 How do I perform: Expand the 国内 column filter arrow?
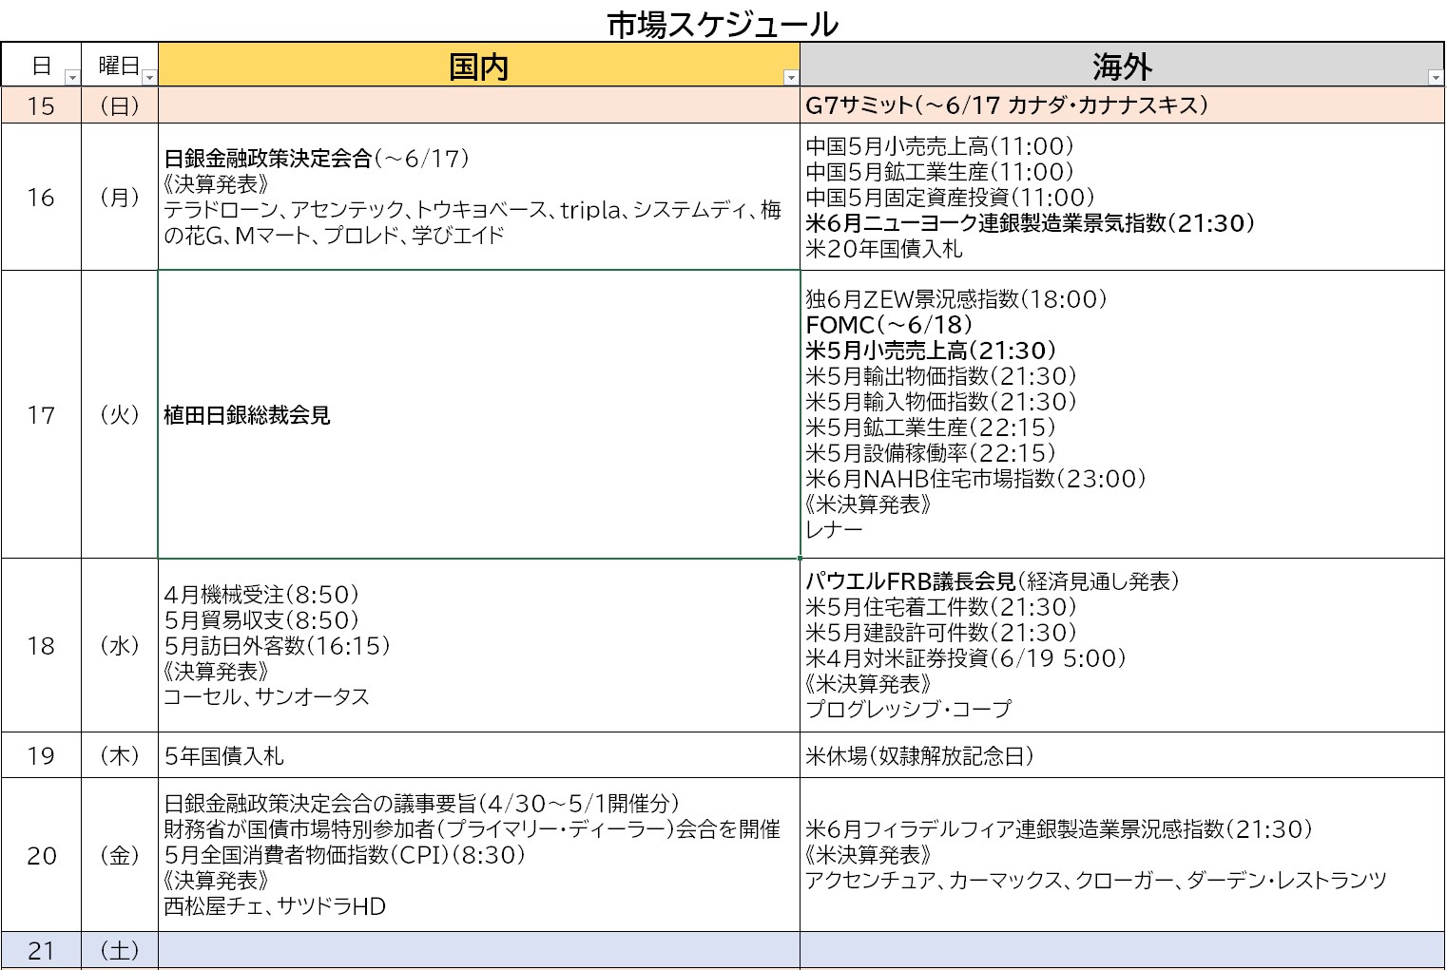790,78
